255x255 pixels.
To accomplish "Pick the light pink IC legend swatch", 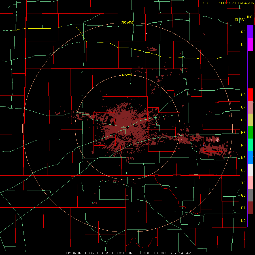I will click(250, 183).
